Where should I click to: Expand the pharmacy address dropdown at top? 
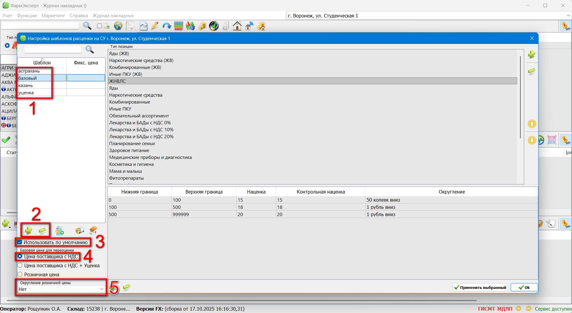coord(568,16)
